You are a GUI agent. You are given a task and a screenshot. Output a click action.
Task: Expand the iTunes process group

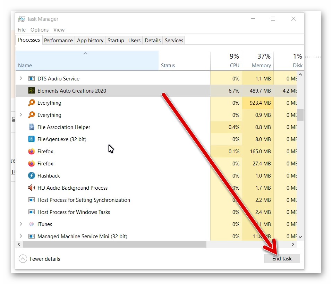point(21,224)
